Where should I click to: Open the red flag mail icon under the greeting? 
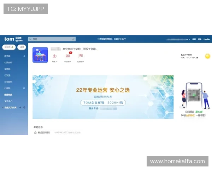(81, 56)
